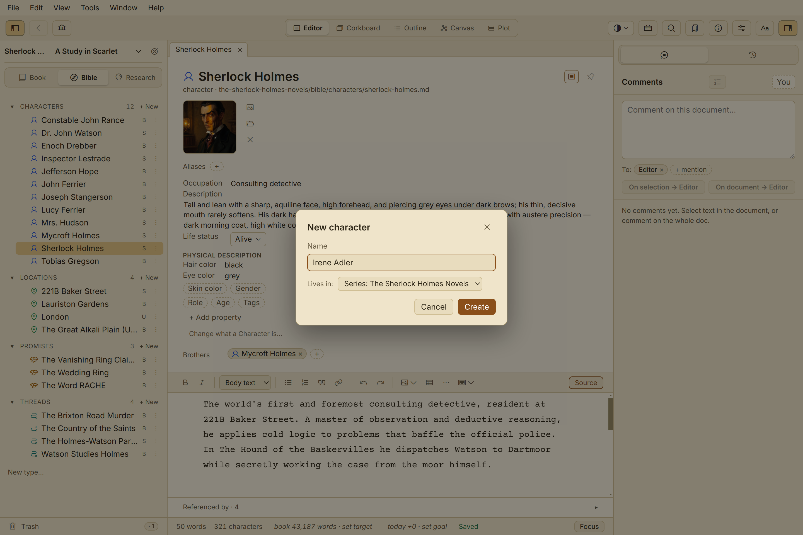803x535 pixels.
Task: Click the set image icon beside portrait
Action: pos(250,107)
